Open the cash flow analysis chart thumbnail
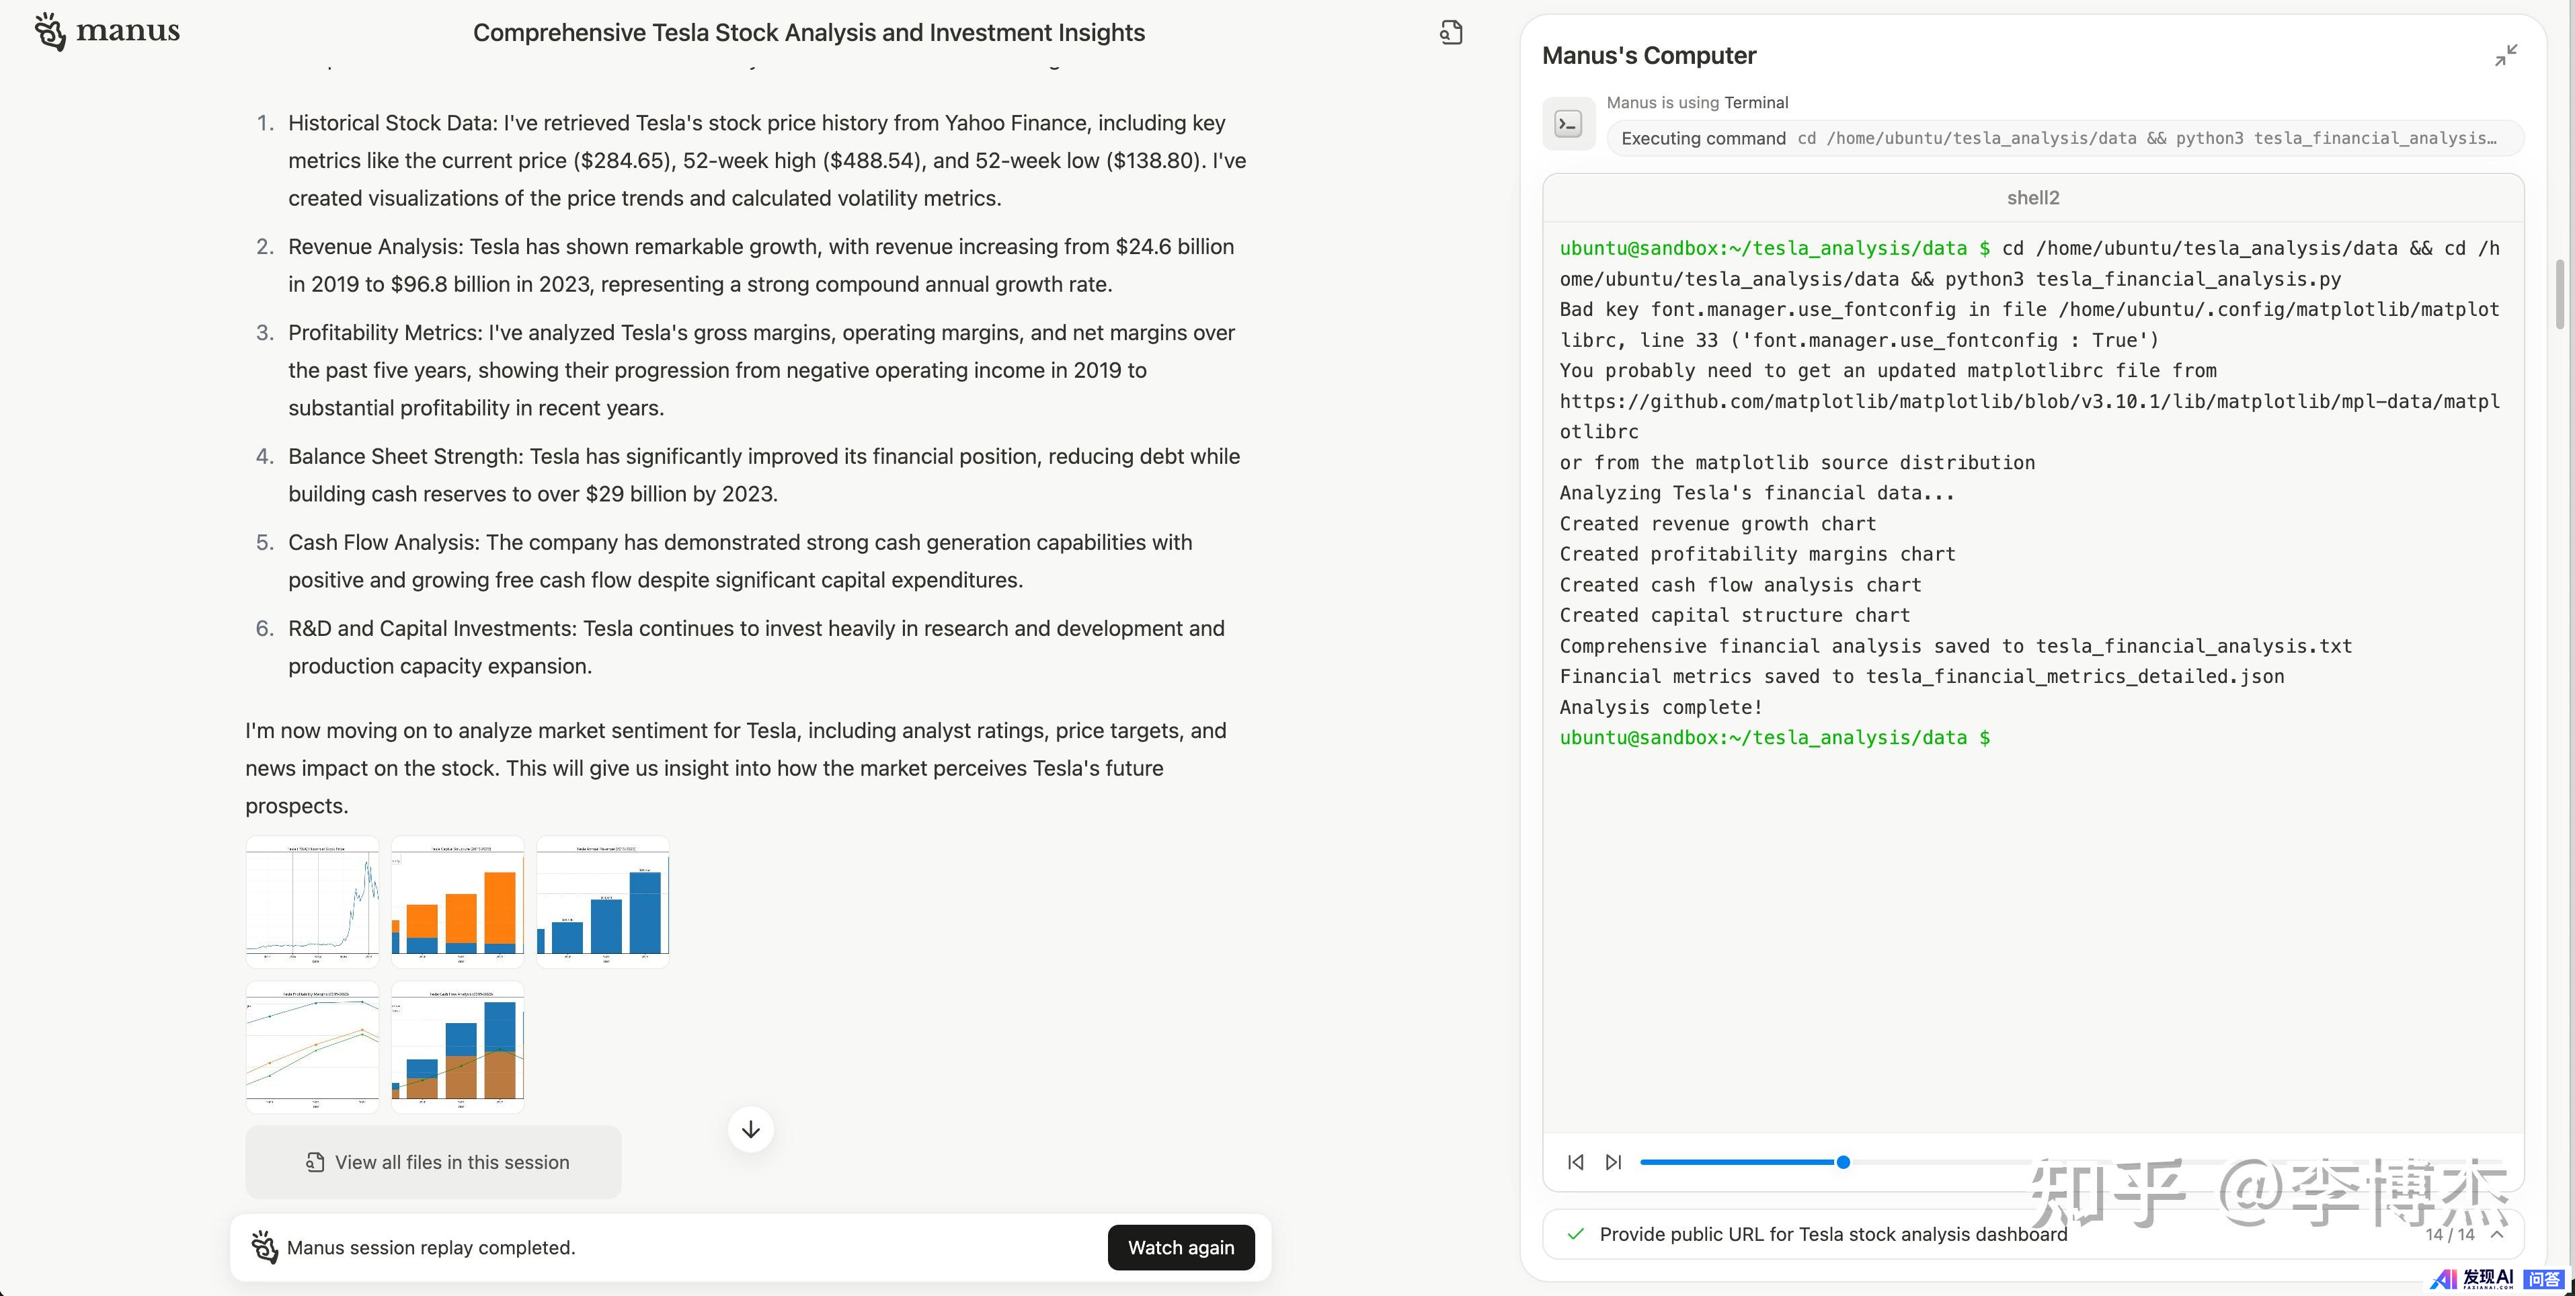 457,1047
